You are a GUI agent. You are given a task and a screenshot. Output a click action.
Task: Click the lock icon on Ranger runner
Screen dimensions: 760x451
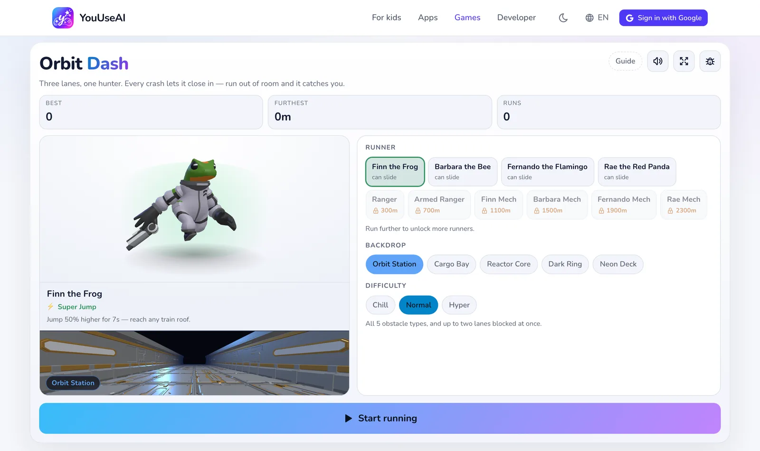pos(376,211)
